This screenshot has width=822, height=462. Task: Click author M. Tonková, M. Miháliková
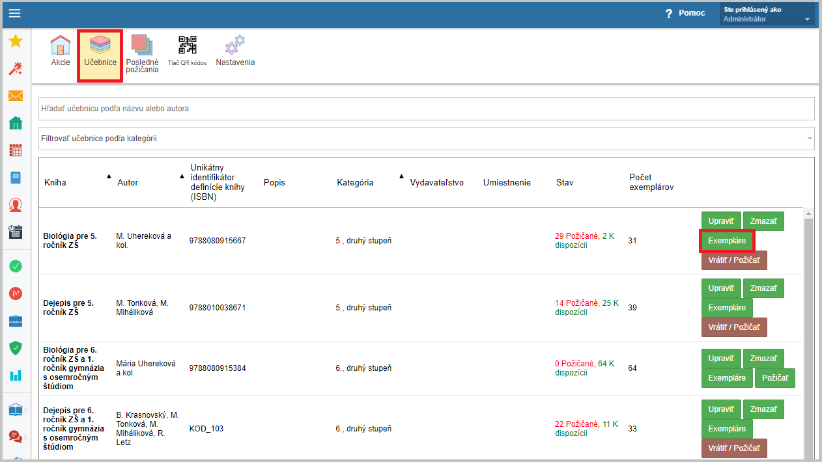143,308
